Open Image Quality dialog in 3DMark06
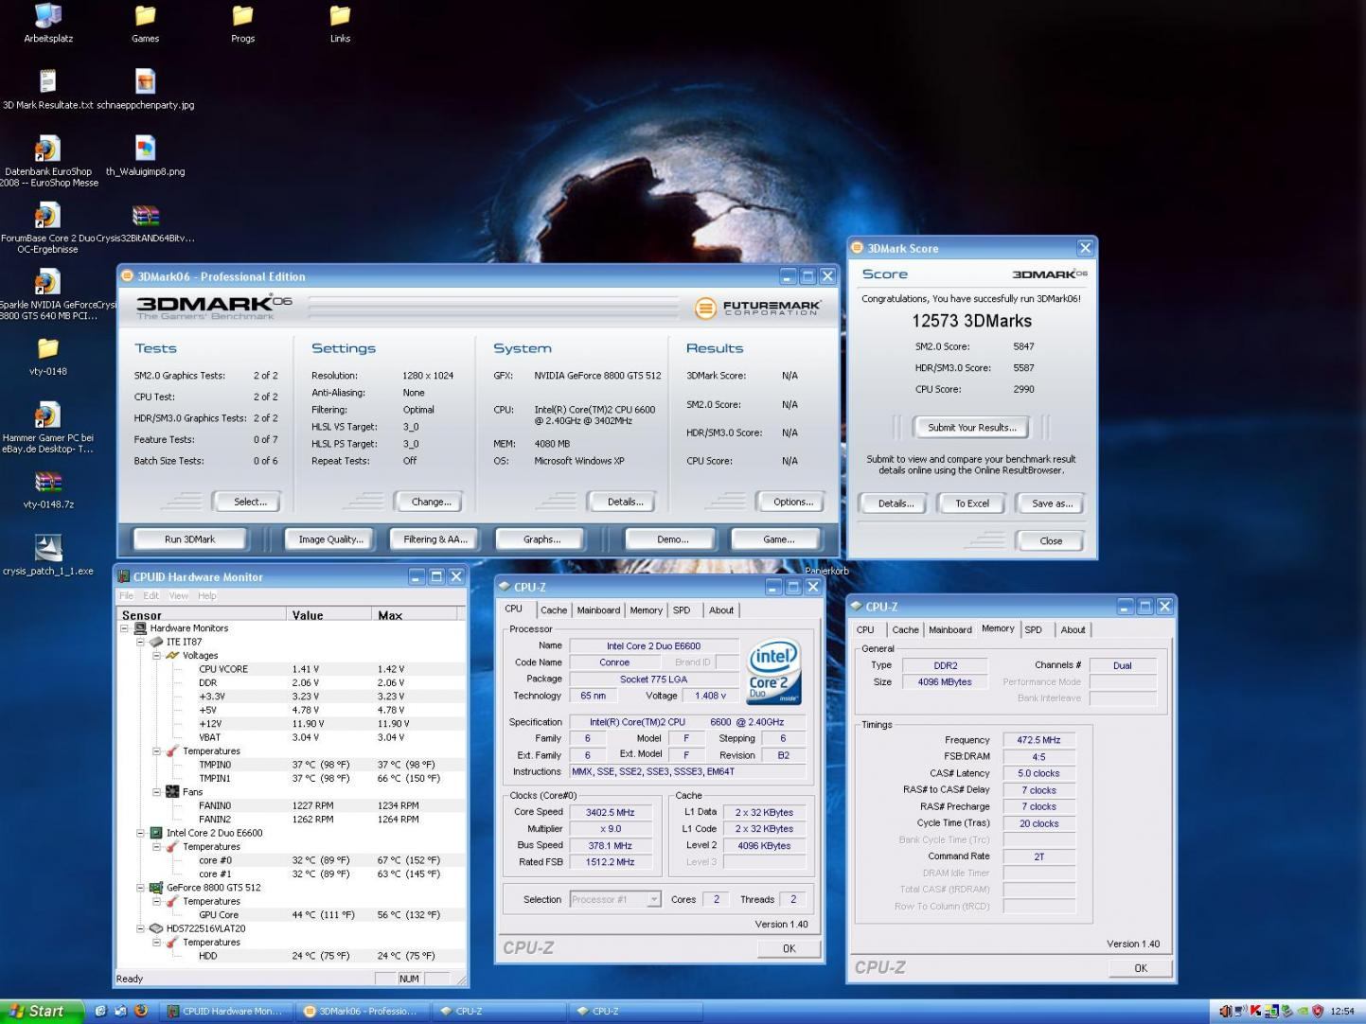The width and height of the screenshot is (1366, 1024). pyautogui.click(x=330, y=539)
